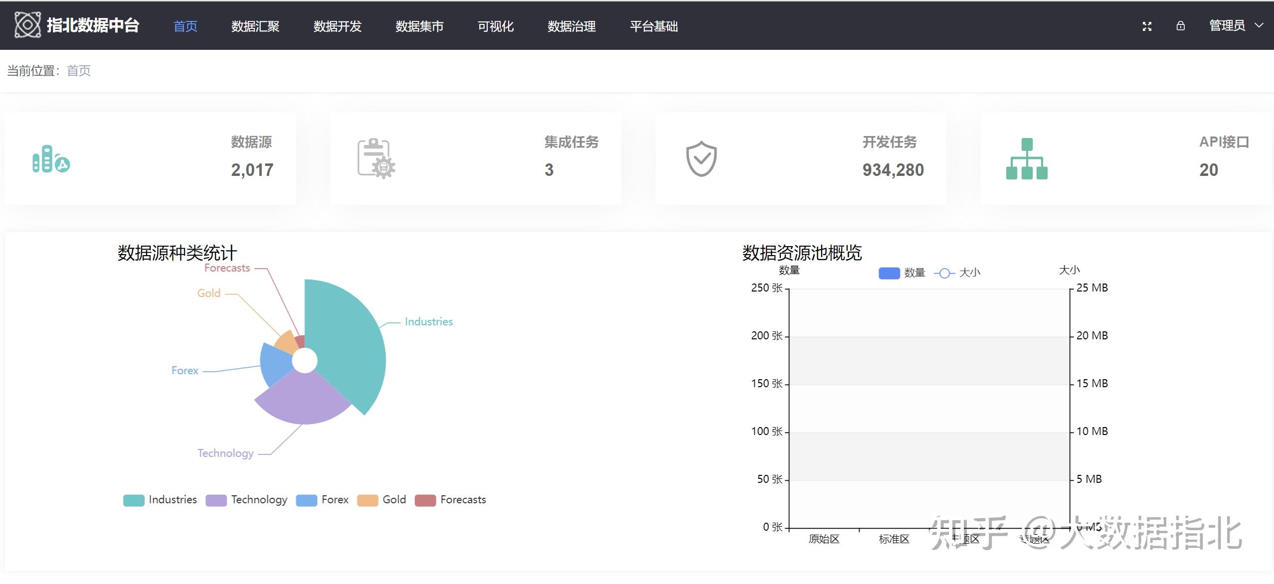1274x584 pixels.
Task: Click the lock screen icon
Action: click(1180, 26)
